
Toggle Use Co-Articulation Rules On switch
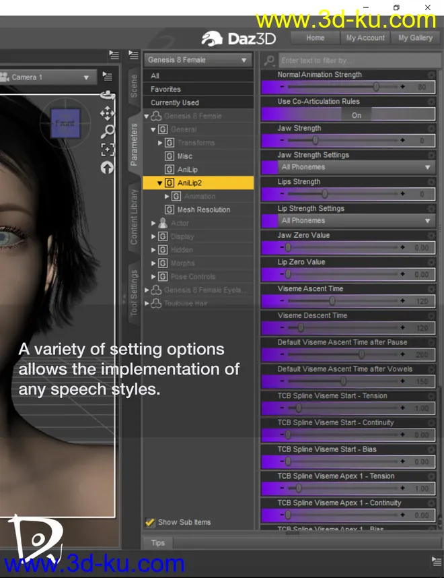point(356,115)
